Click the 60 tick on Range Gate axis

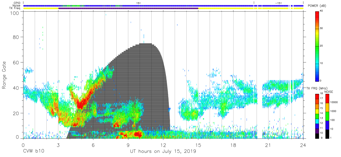click(x=16, y=62)
